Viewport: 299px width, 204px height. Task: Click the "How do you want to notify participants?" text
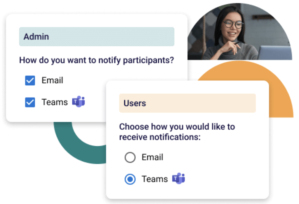(x=96, y=60)
